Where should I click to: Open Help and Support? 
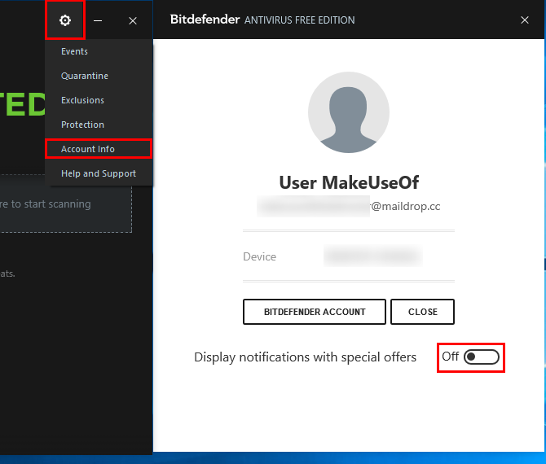[x=99, y=173]
